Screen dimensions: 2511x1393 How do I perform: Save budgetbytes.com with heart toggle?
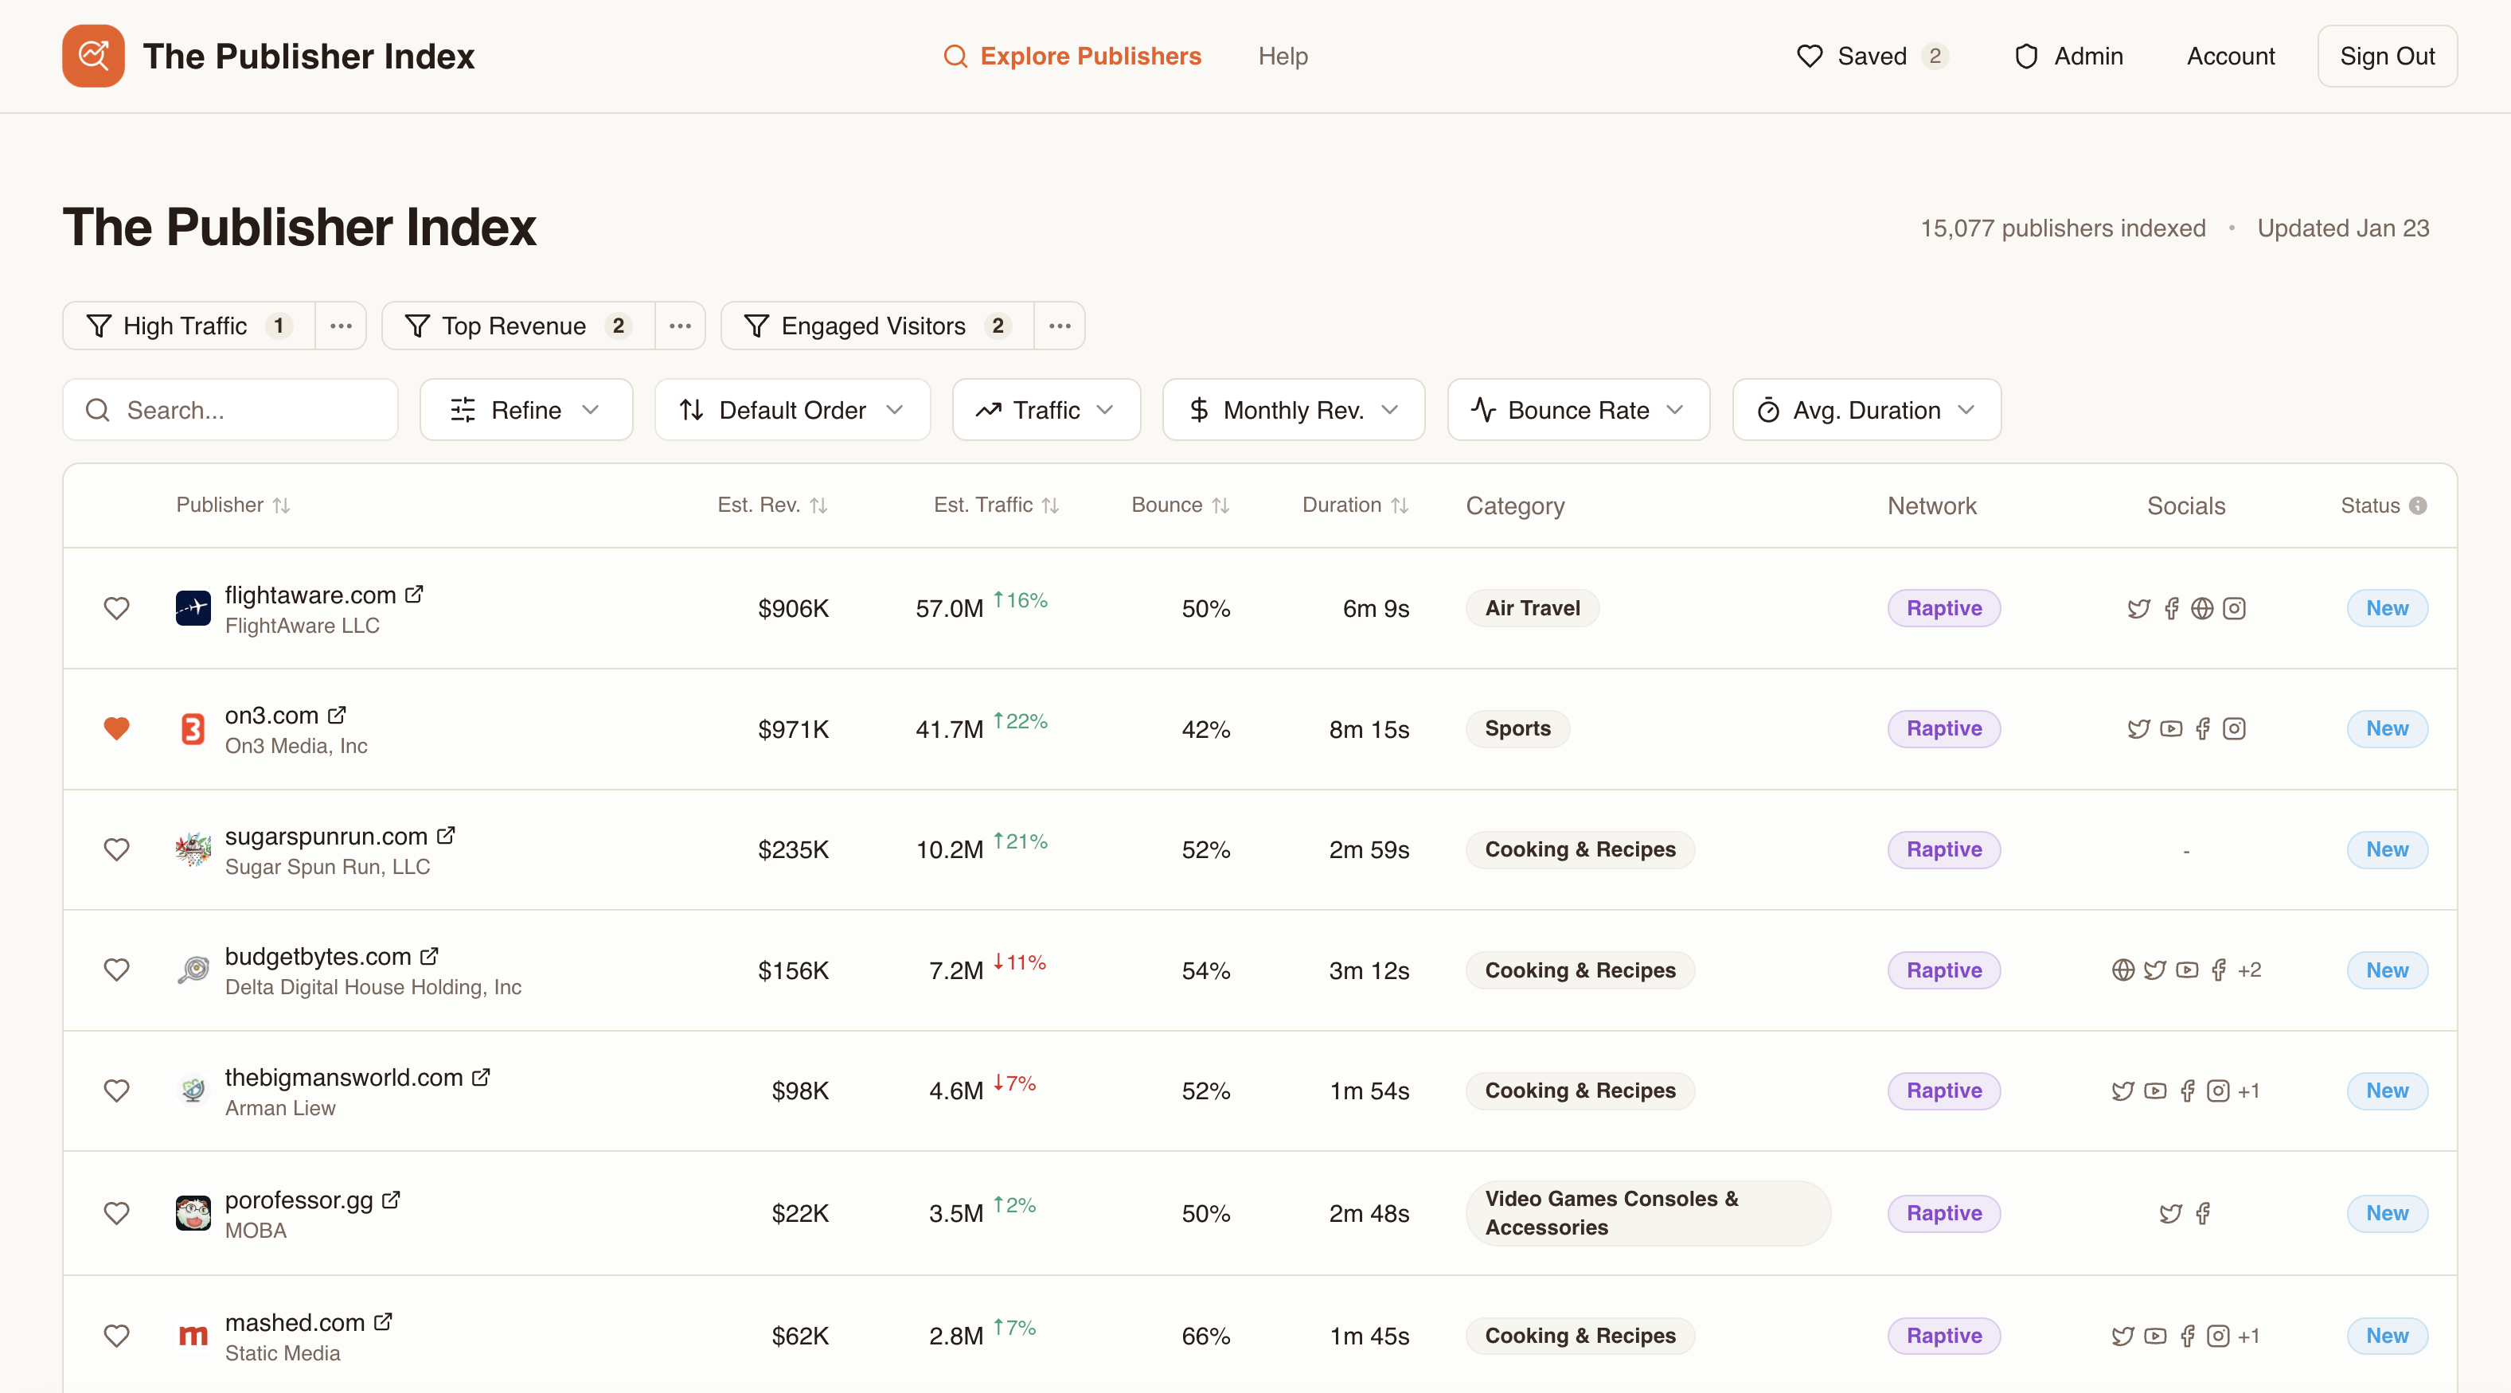point(117,970)
